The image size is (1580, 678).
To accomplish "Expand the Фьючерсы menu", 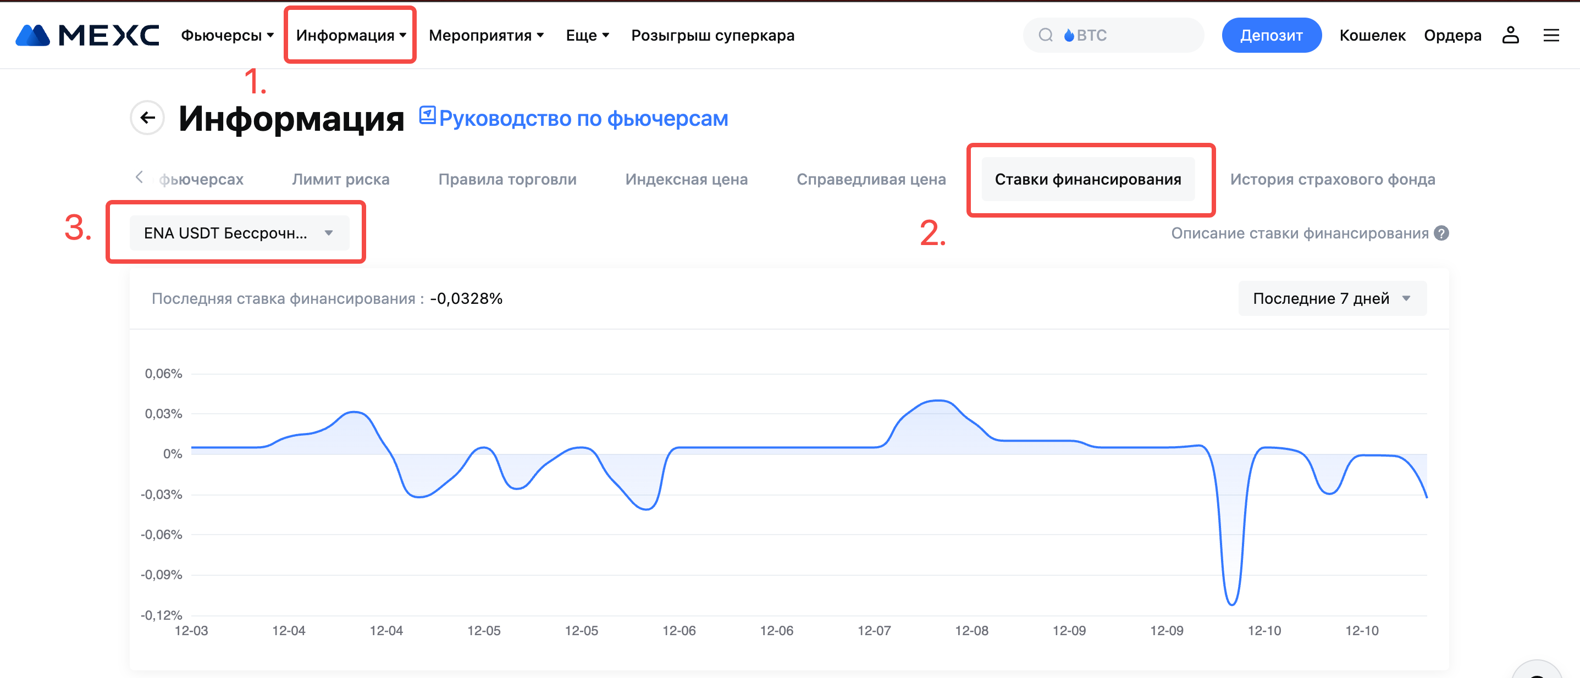I will (x=227, y=35).
